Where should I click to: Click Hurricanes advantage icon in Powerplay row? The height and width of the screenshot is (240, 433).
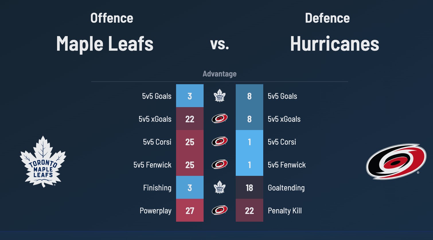[x=220, y=210]
